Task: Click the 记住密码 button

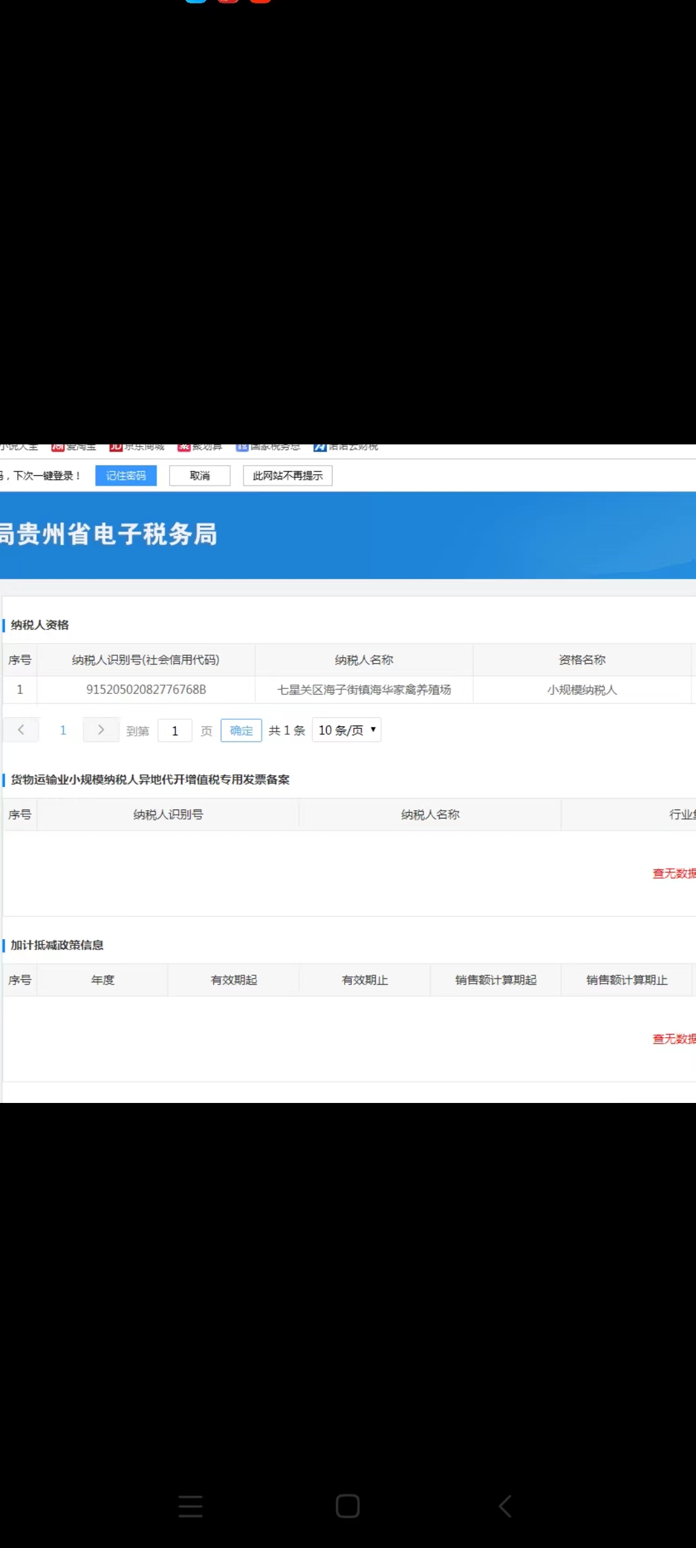Action: pyautogui.click(x=126, y=475)
